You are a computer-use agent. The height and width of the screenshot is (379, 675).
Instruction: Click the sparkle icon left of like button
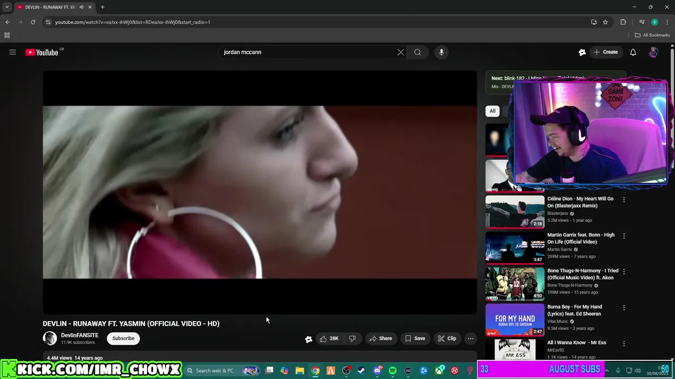[308, 339]
